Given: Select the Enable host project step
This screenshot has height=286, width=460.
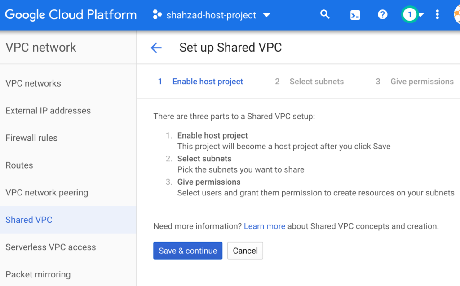Looking at the screenshot, I should [x=201, y=82].
